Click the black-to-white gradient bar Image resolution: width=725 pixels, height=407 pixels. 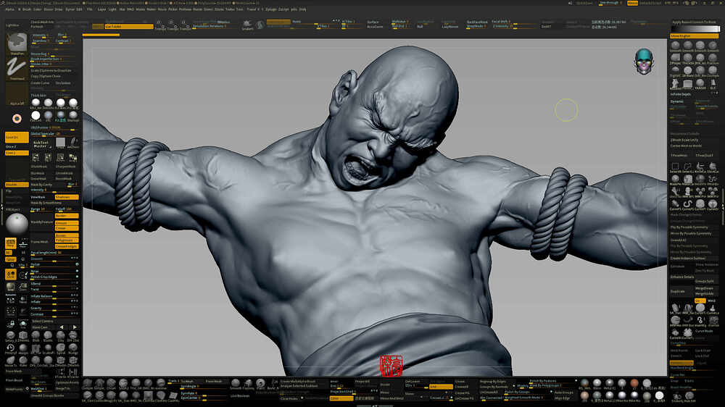coord(695,29)
